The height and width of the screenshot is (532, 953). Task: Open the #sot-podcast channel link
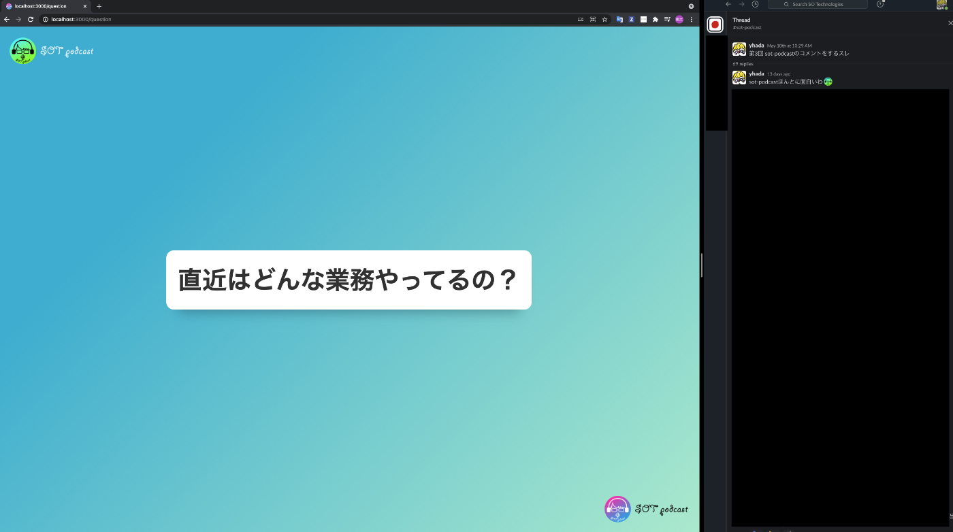coord(747,28)
